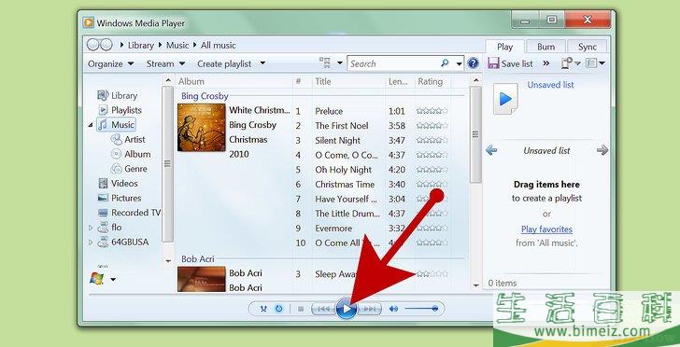Open search options dropdown arrow
The image size is (680, 347).
(x=459, y=64)
